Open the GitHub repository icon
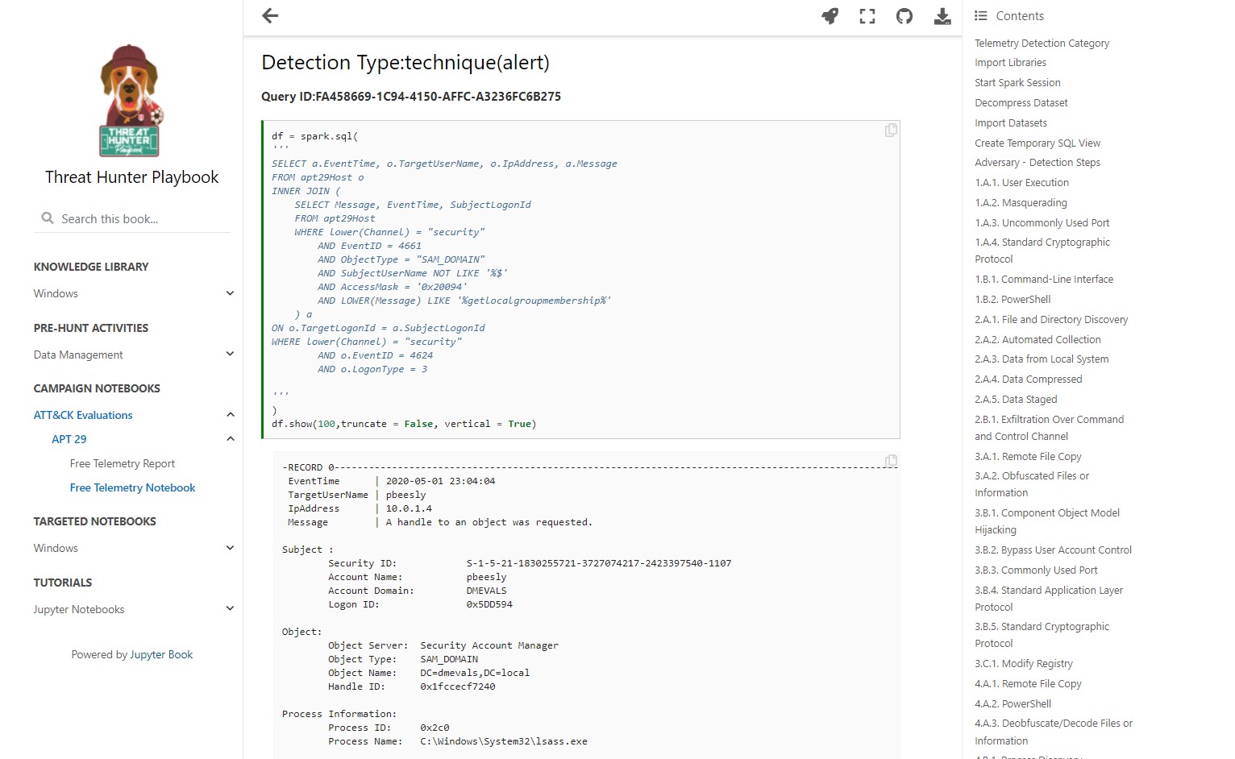Viewport: 1235px width, 759px height. point(904,16)
